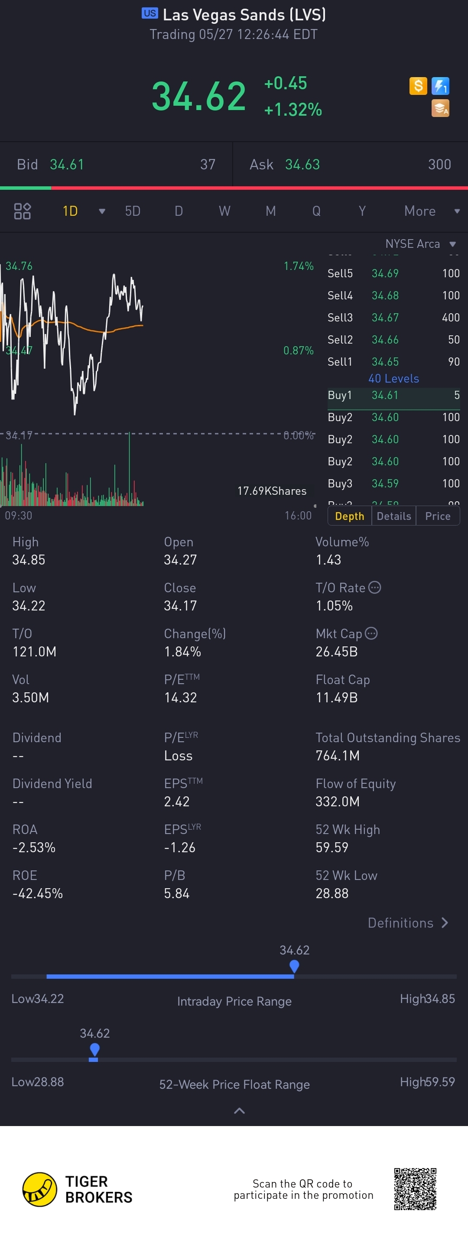The width and height of the screenshot is (468, 1253).
Task: Tap the Mkt Cap info icon
Action: click(371, 633)
